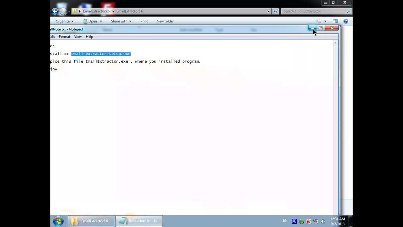Click the refresh icon beside the address bar
The height and width of the screenshot is (227, 403).
[x=275, y=11]
